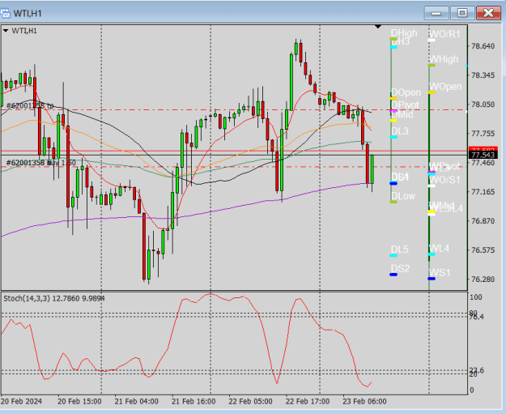Select the DOpen level label

click(406, 92)
